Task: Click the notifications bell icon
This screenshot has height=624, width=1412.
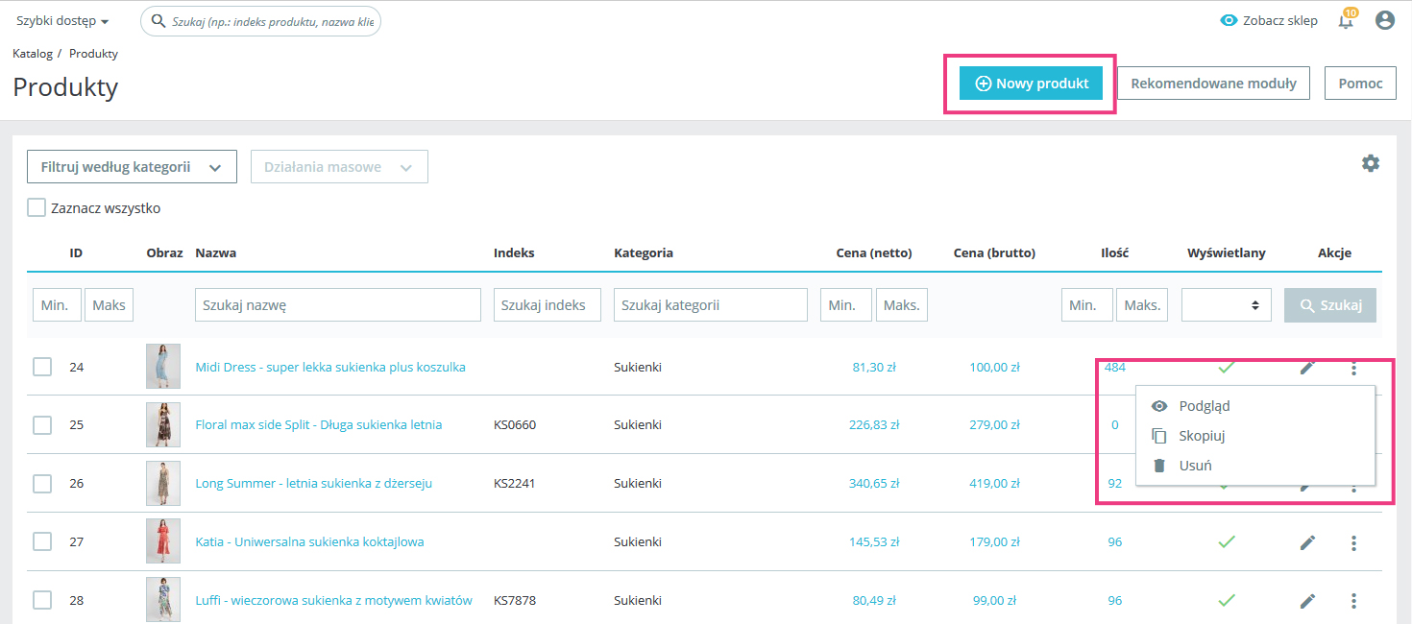Action: 1346,21
